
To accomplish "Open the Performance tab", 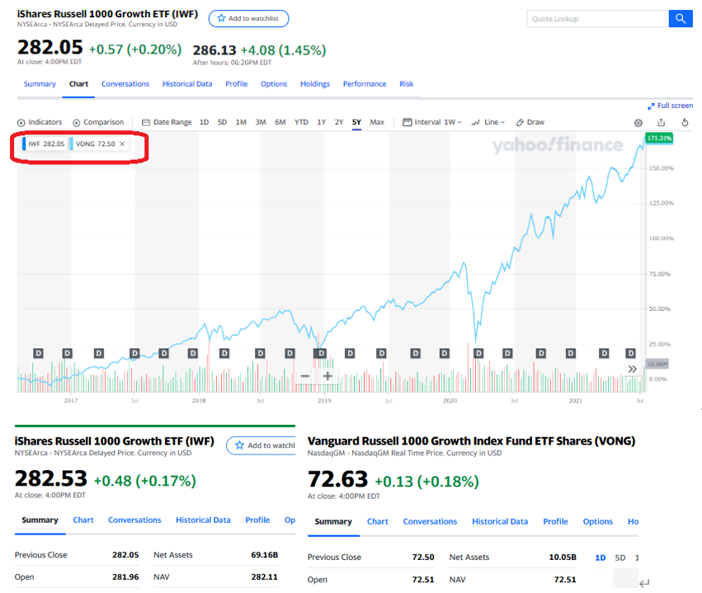I will [365, 83].
